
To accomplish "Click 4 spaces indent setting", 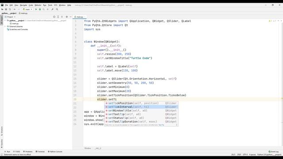I will [x=252, y=155].
